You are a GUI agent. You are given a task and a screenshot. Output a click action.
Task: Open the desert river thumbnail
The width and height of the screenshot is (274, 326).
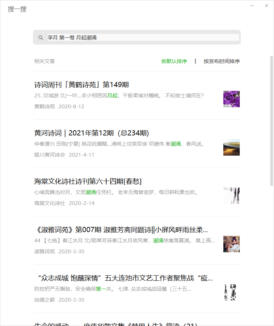[x=232, y=147]
